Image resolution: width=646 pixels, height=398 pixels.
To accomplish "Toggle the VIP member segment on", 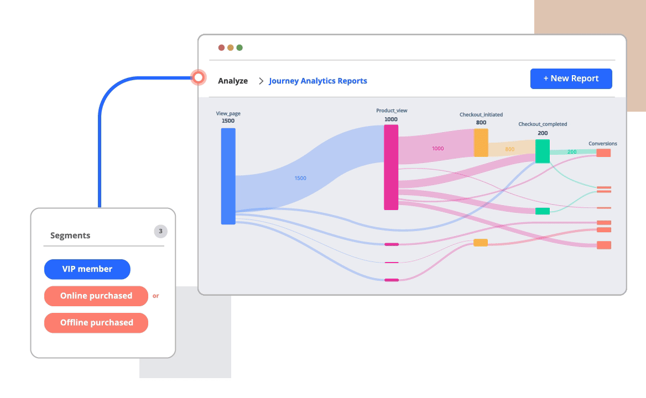I will [87, 269].
